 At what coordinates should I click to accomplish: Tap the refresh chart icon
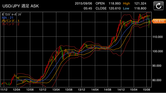pyautogui.click(x=158, y=6)
